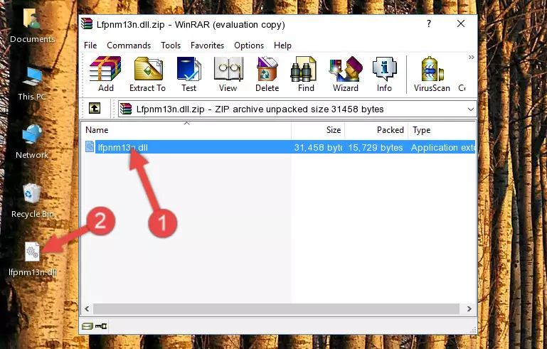
Task: Open the Find binoculars tool
Action: pos(306,74)
